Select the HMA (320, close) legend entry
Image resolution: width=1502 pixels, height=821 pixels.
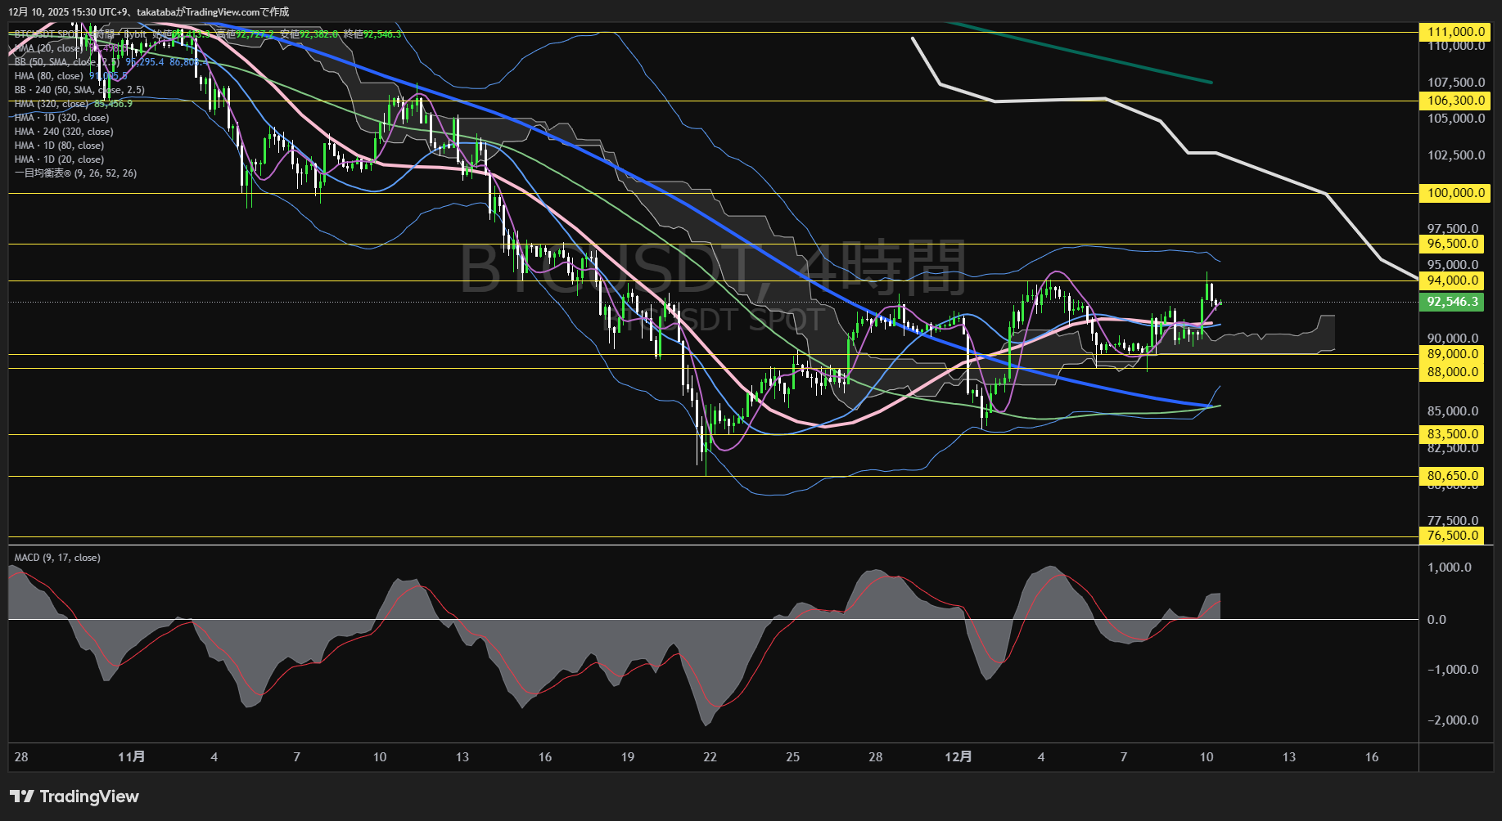pyautogui.click(x=51, y=104)
